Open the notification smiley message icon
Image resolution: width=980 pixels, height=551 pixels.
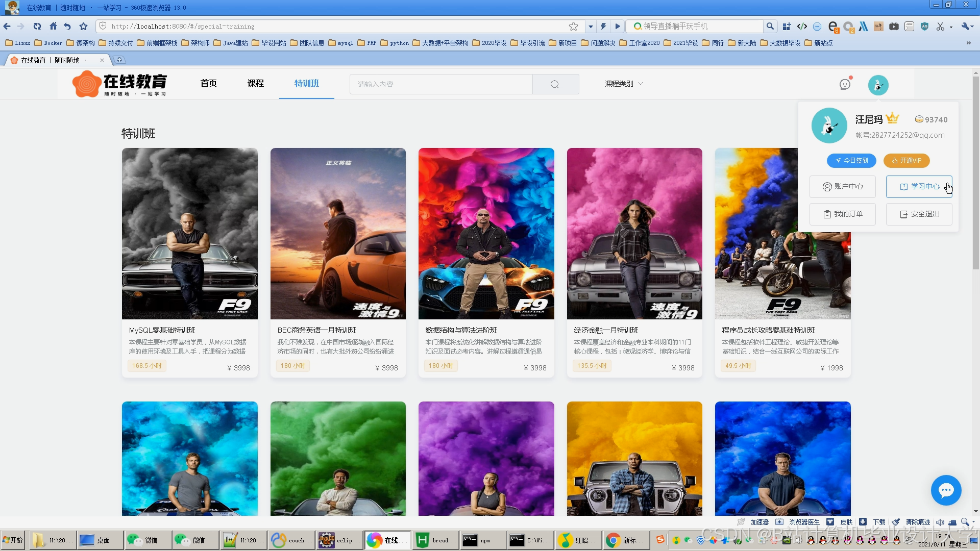pyautogui.click(x=845, y=84)
